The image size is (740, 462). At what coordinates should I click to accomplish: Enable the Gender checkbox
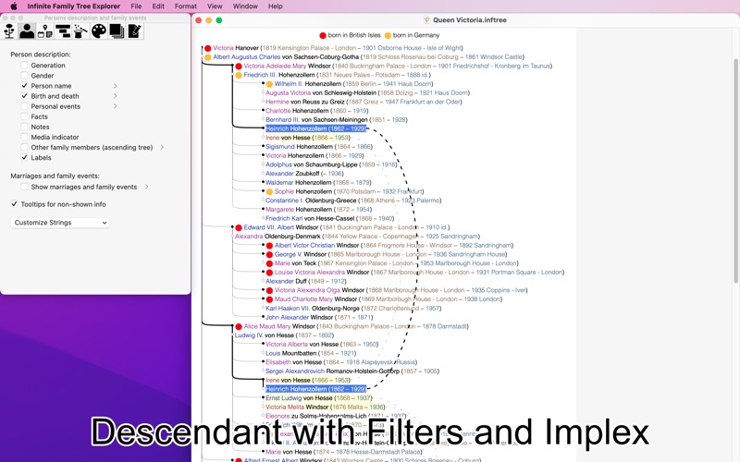[25, 76]
